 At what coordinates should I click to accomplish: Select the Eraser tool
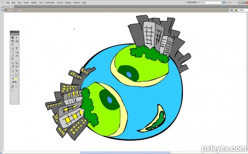click(x=17, y=66)
